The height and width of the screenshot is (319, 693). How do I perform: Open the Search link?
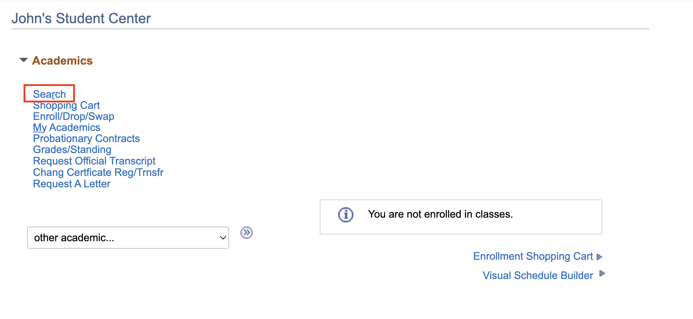[x=49, y=94]
